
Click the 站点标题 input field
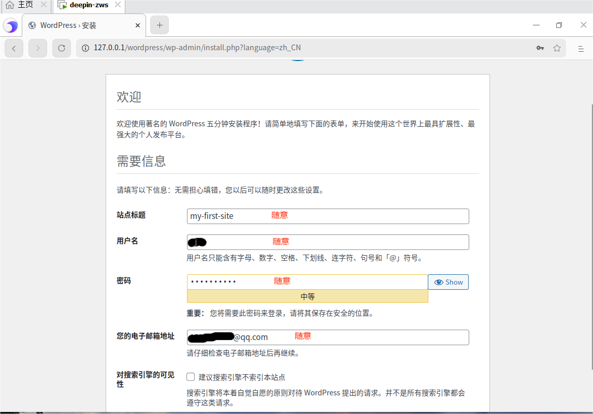point(326,216)
